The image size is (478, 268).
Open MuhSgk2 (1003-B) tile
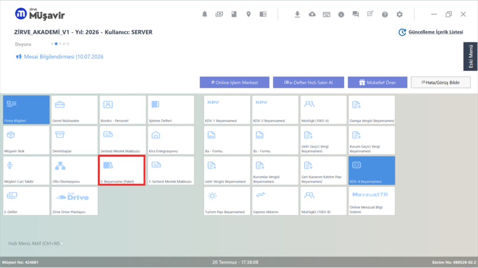[323, 201]
